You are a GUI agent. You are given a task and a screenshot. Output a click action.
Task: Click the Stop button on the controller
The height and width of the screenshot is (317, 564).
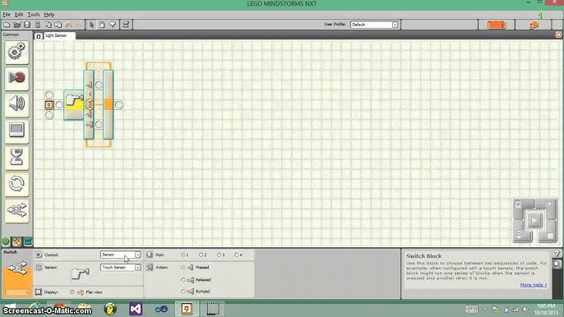(550, 236)
